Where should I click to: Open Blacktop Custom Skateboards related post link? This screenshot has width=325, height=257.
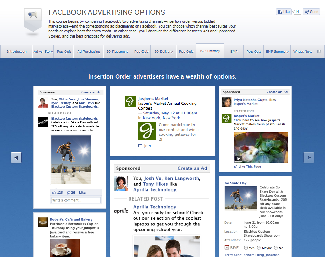[x=75, y=119]
